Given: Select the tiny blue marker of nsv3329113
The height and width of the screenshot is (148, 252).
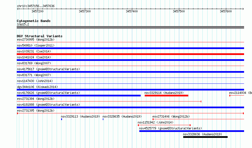Looking at the screenshot, I should pyautogui.click(x=61, y=119).
